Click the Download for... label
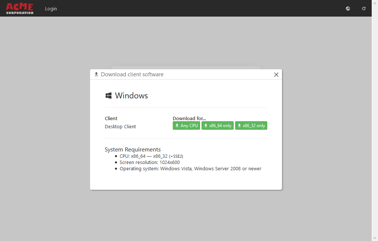Screen dimensions: 378x241 (x=189, y=118)
